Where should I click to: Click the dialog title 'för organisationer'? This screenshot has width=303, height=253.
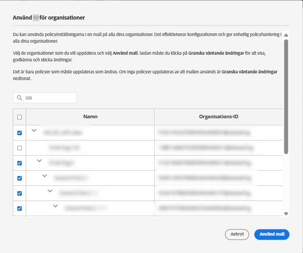tap(62, 18)
